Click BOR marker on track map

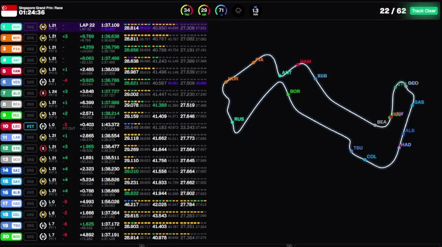(288, 94)
